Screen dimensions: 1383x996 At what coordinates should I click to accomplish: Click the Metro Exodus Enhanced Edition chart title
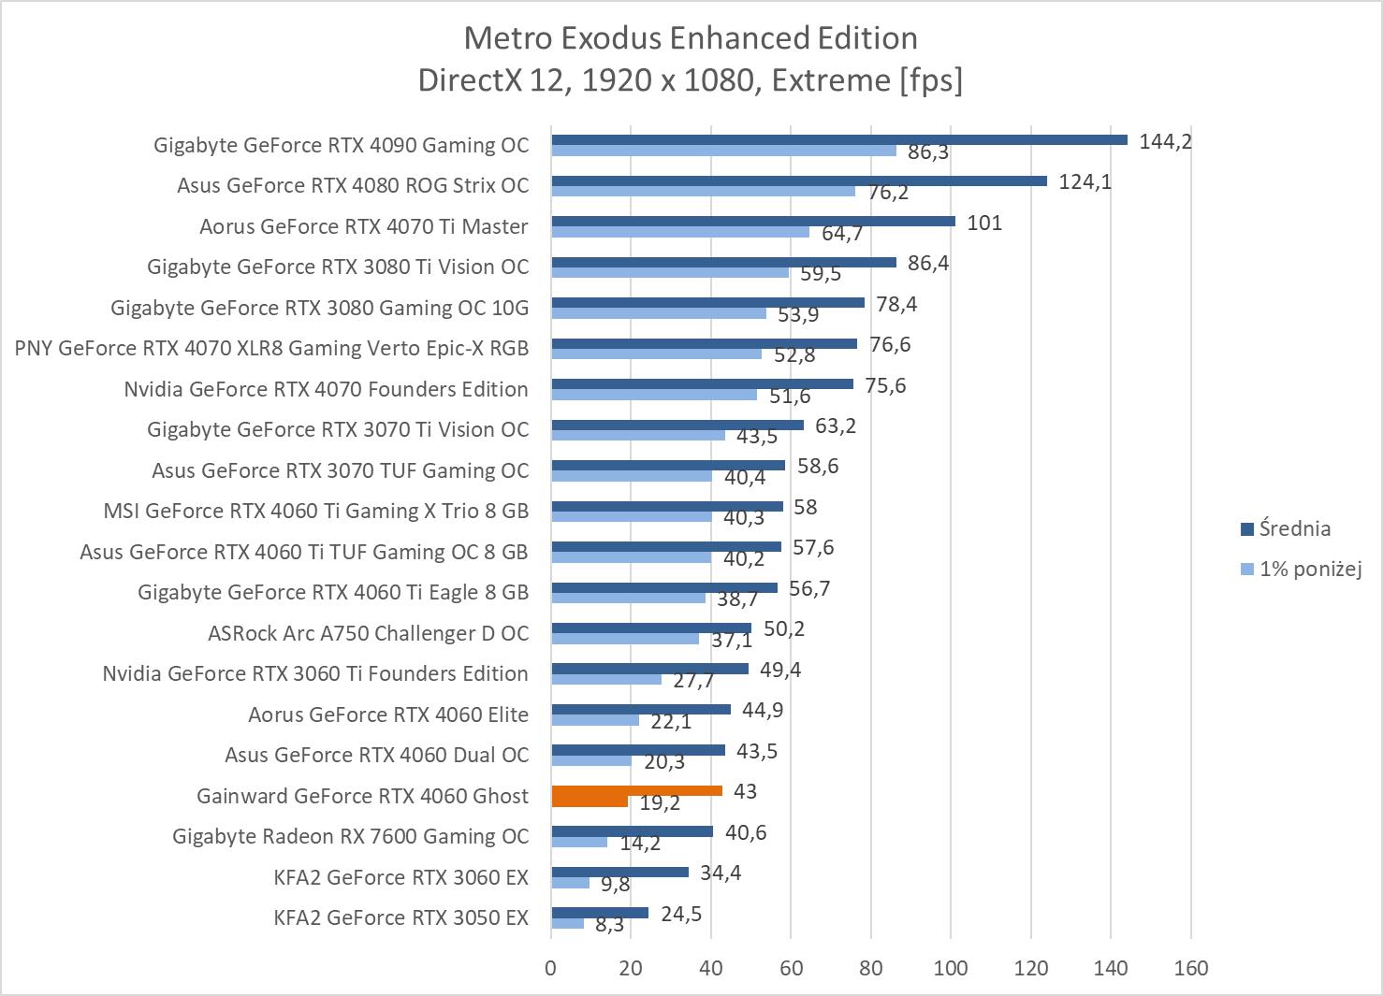pyautogui.click(x=691, y=38)
